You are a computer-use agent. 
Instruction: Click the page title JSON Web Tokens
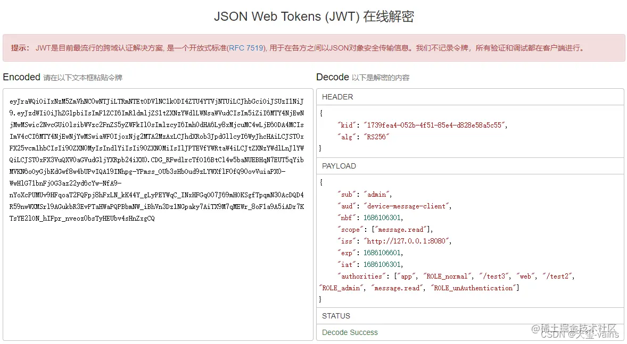tap(314, 16)
